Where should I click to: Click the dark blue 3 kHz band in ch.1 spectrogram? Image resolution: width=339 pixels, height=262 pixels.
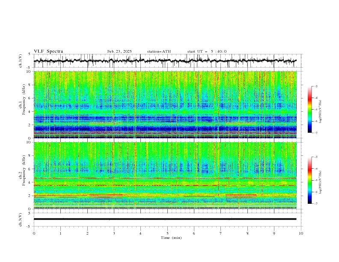click(165, 119)
